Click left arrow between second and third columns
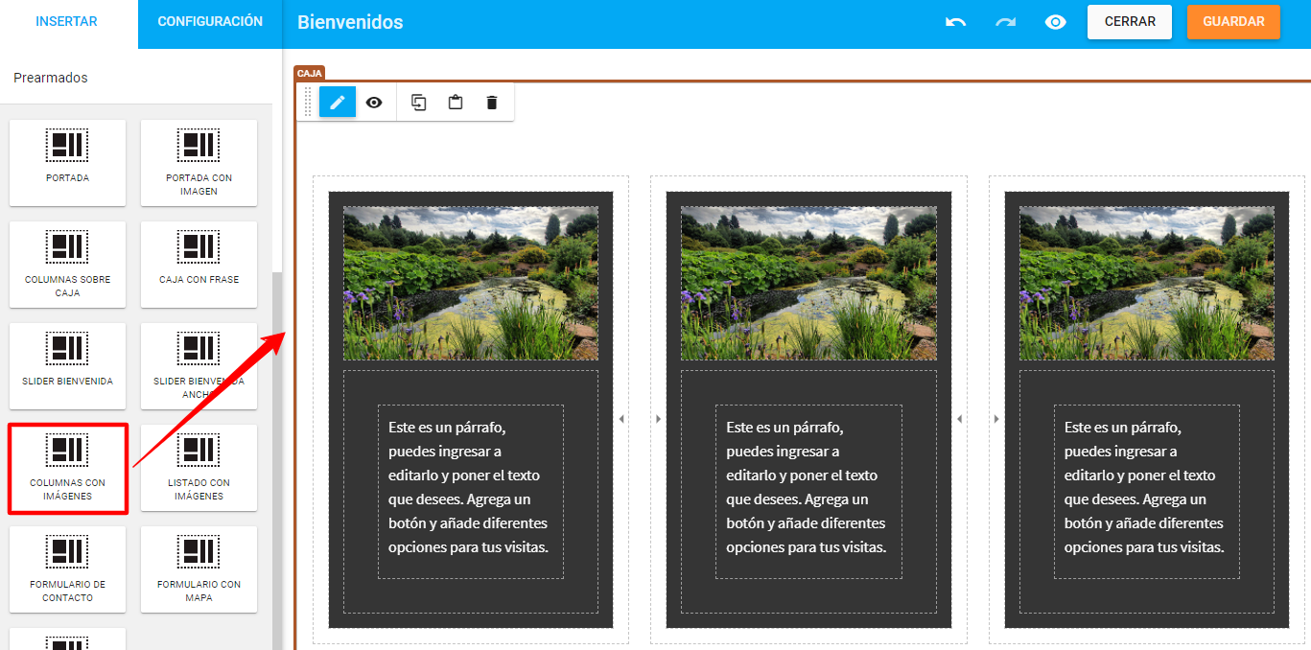The height and width of the screenshot is (650, 1311). click(959, 419)
